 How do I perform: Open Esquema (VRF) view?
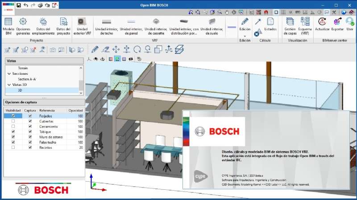click(x=305, y=26)
